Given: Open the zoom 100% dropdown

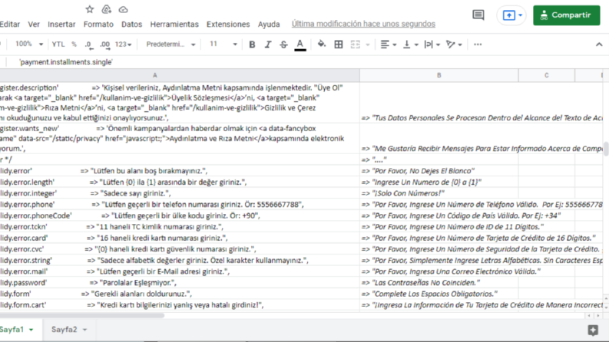Looking at the screenshot, I should pos(28,44).
